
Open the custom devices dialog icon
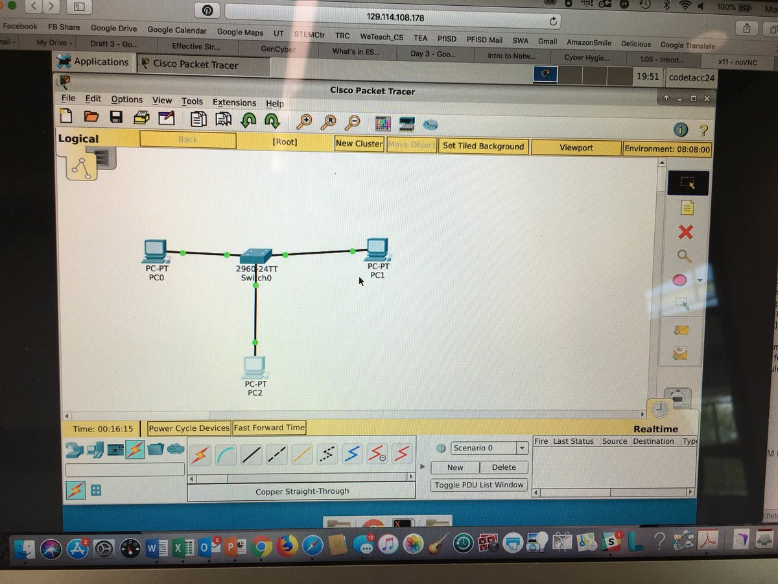[x=407, y=123]
